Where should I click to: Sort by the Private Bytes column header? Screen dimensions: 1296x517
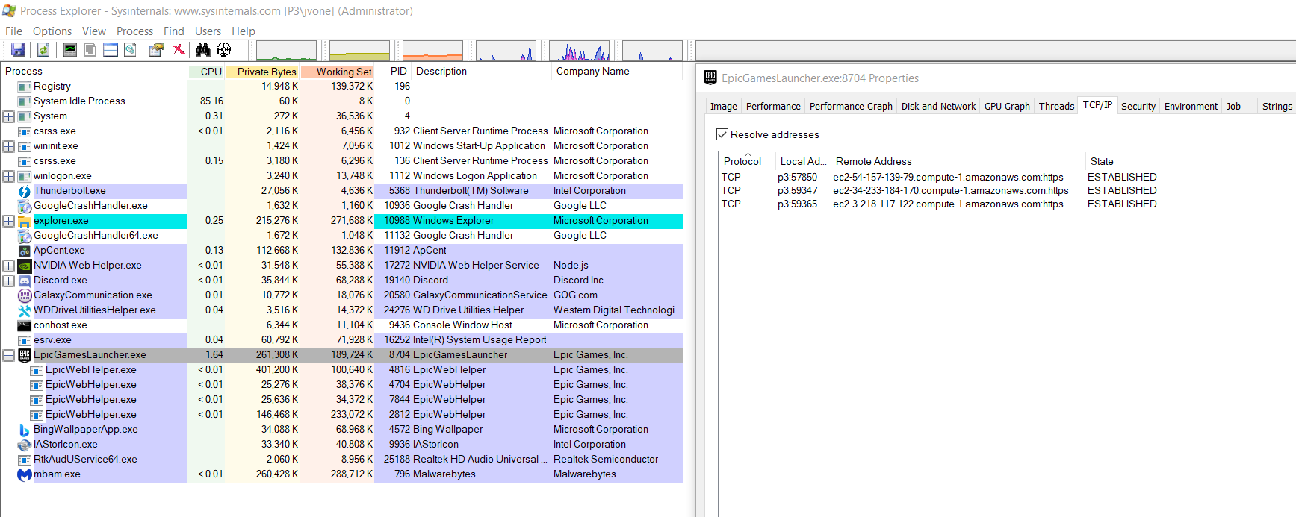pyautogui.click(x=266, y=72)
